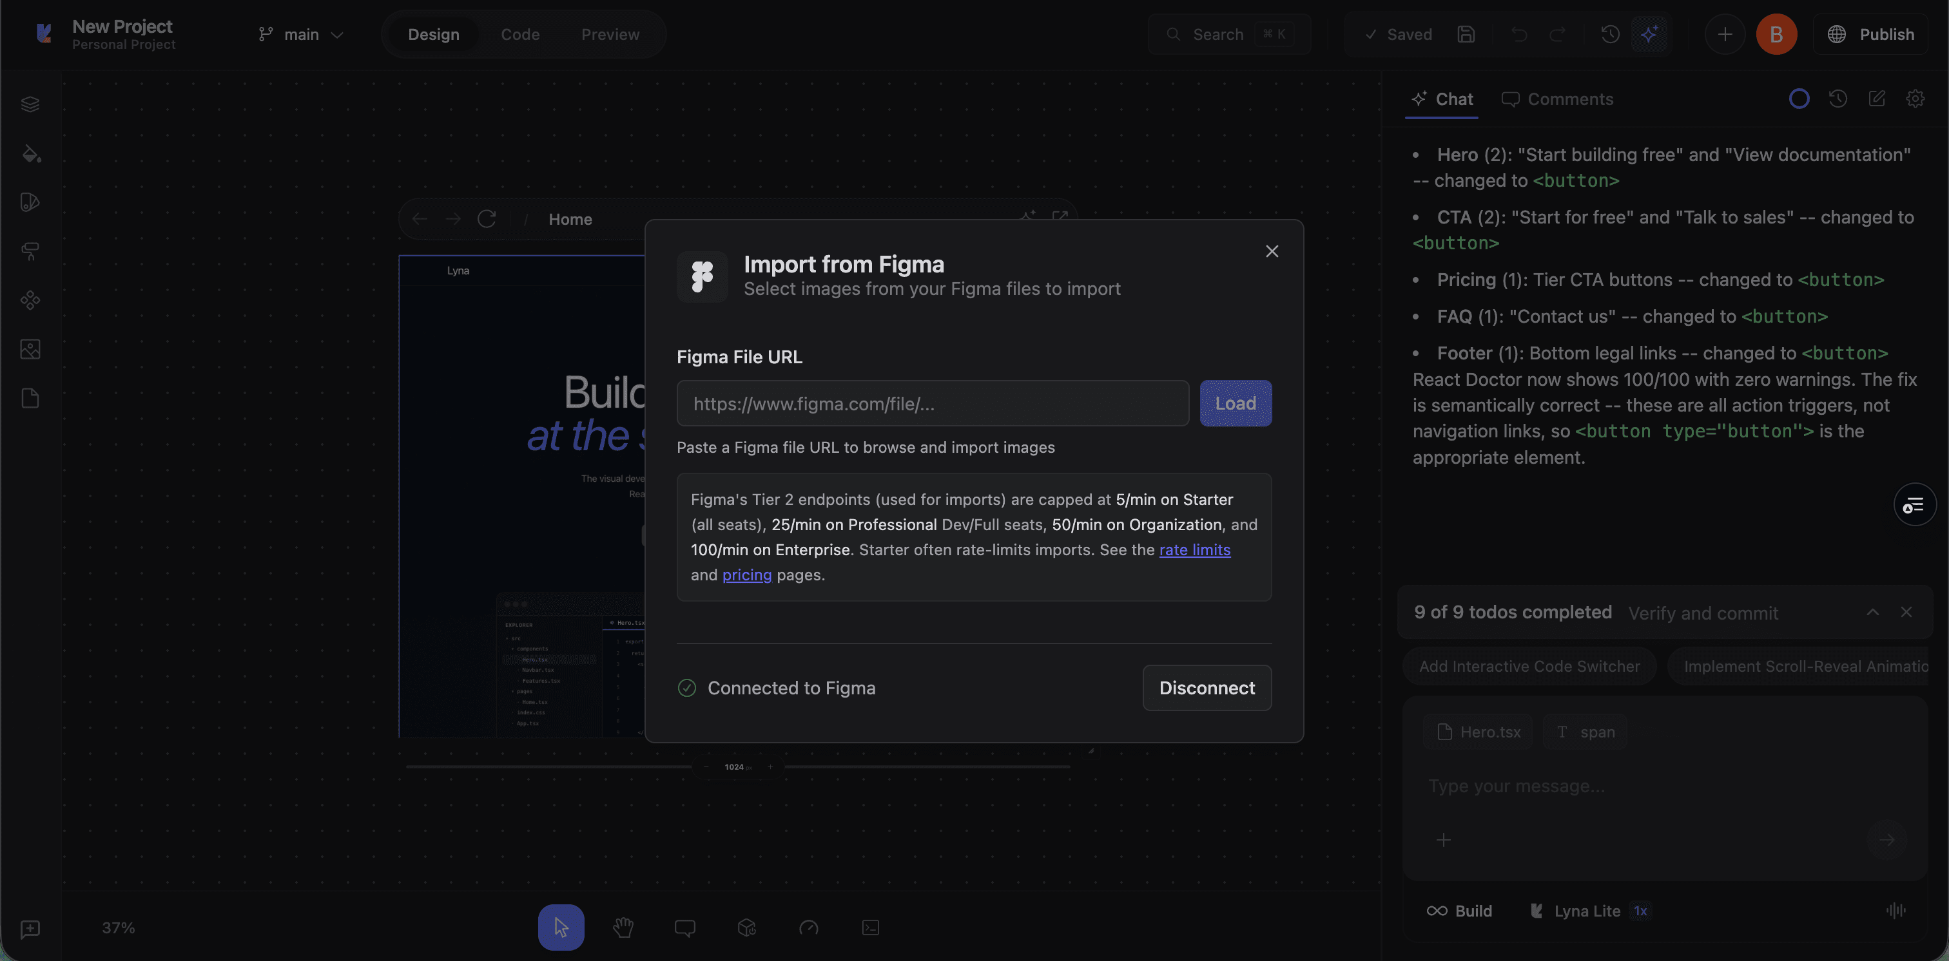Open the Layers panel in the left sidebar
Viewport: 1949px width, 961px height.
(x=30, y=104)
